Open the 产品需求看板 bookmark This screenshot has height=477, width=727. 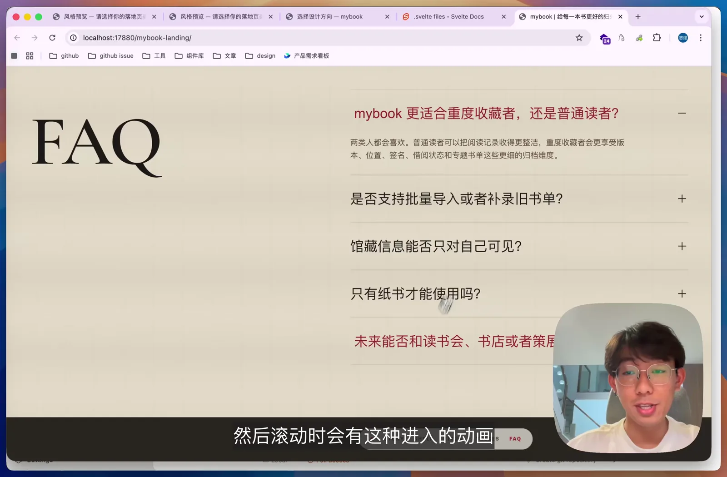pos(307,56)
